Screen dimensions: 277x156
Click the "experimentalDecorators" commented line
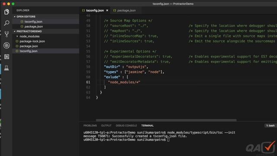[x=138, y=57]
